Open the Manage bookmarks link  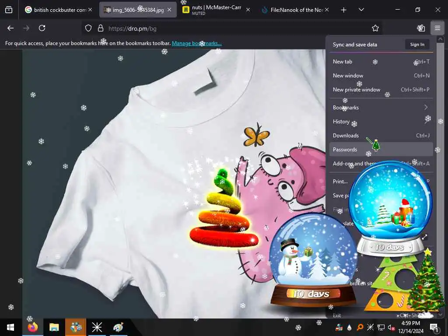(x=196, y=43)
